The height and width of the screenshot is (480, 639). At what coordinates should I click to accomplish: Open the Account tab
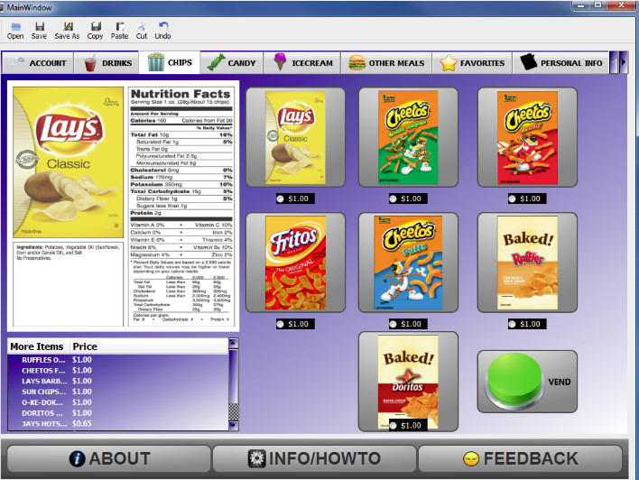click(x=38, y=63)
